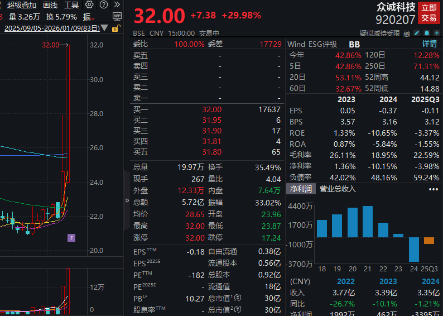Click the 内盘 7.64万 value
Screen dimensions: 443x316
[x=269, y=190]
